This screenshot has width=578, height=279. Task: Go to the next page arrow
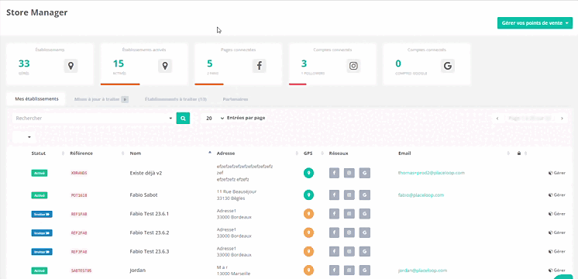(x=563, y=119)
